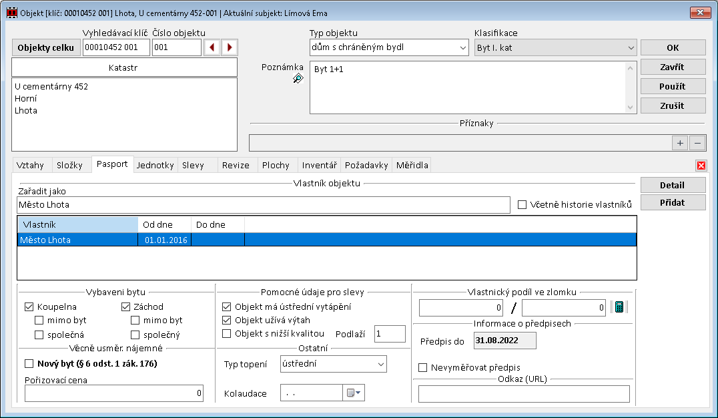Switch to the Měřidla tab
This screenshot has width=718, height=418.
pyautogui.click(x=412, y=165)
